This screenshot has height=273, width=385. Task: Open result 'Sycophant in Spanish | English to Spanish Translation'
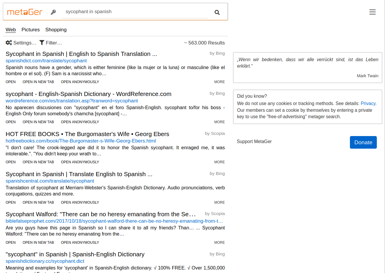[x=81, y=54]
